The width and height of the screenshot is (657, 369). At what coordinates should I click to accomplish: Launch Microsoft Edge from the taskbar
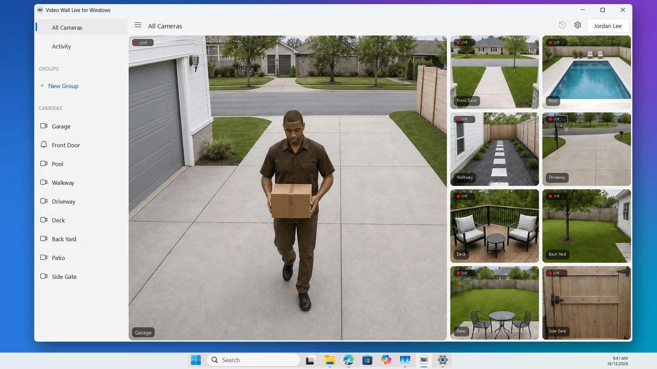(x=348, y=360)
